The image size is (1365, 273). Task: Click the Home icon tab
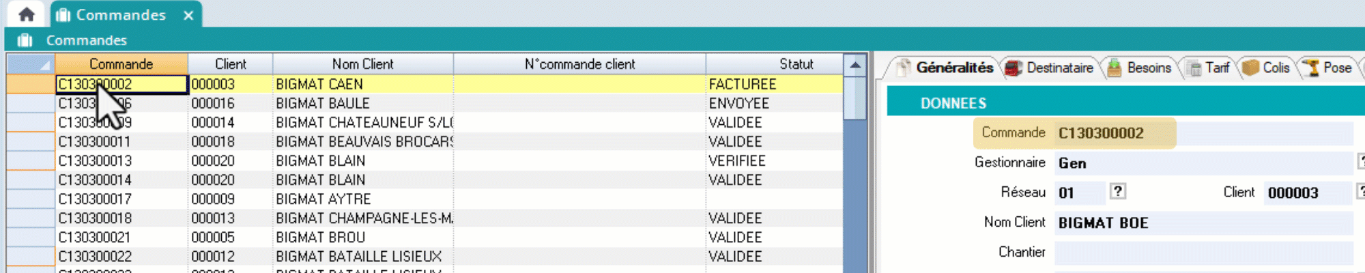tap(26, 14)
